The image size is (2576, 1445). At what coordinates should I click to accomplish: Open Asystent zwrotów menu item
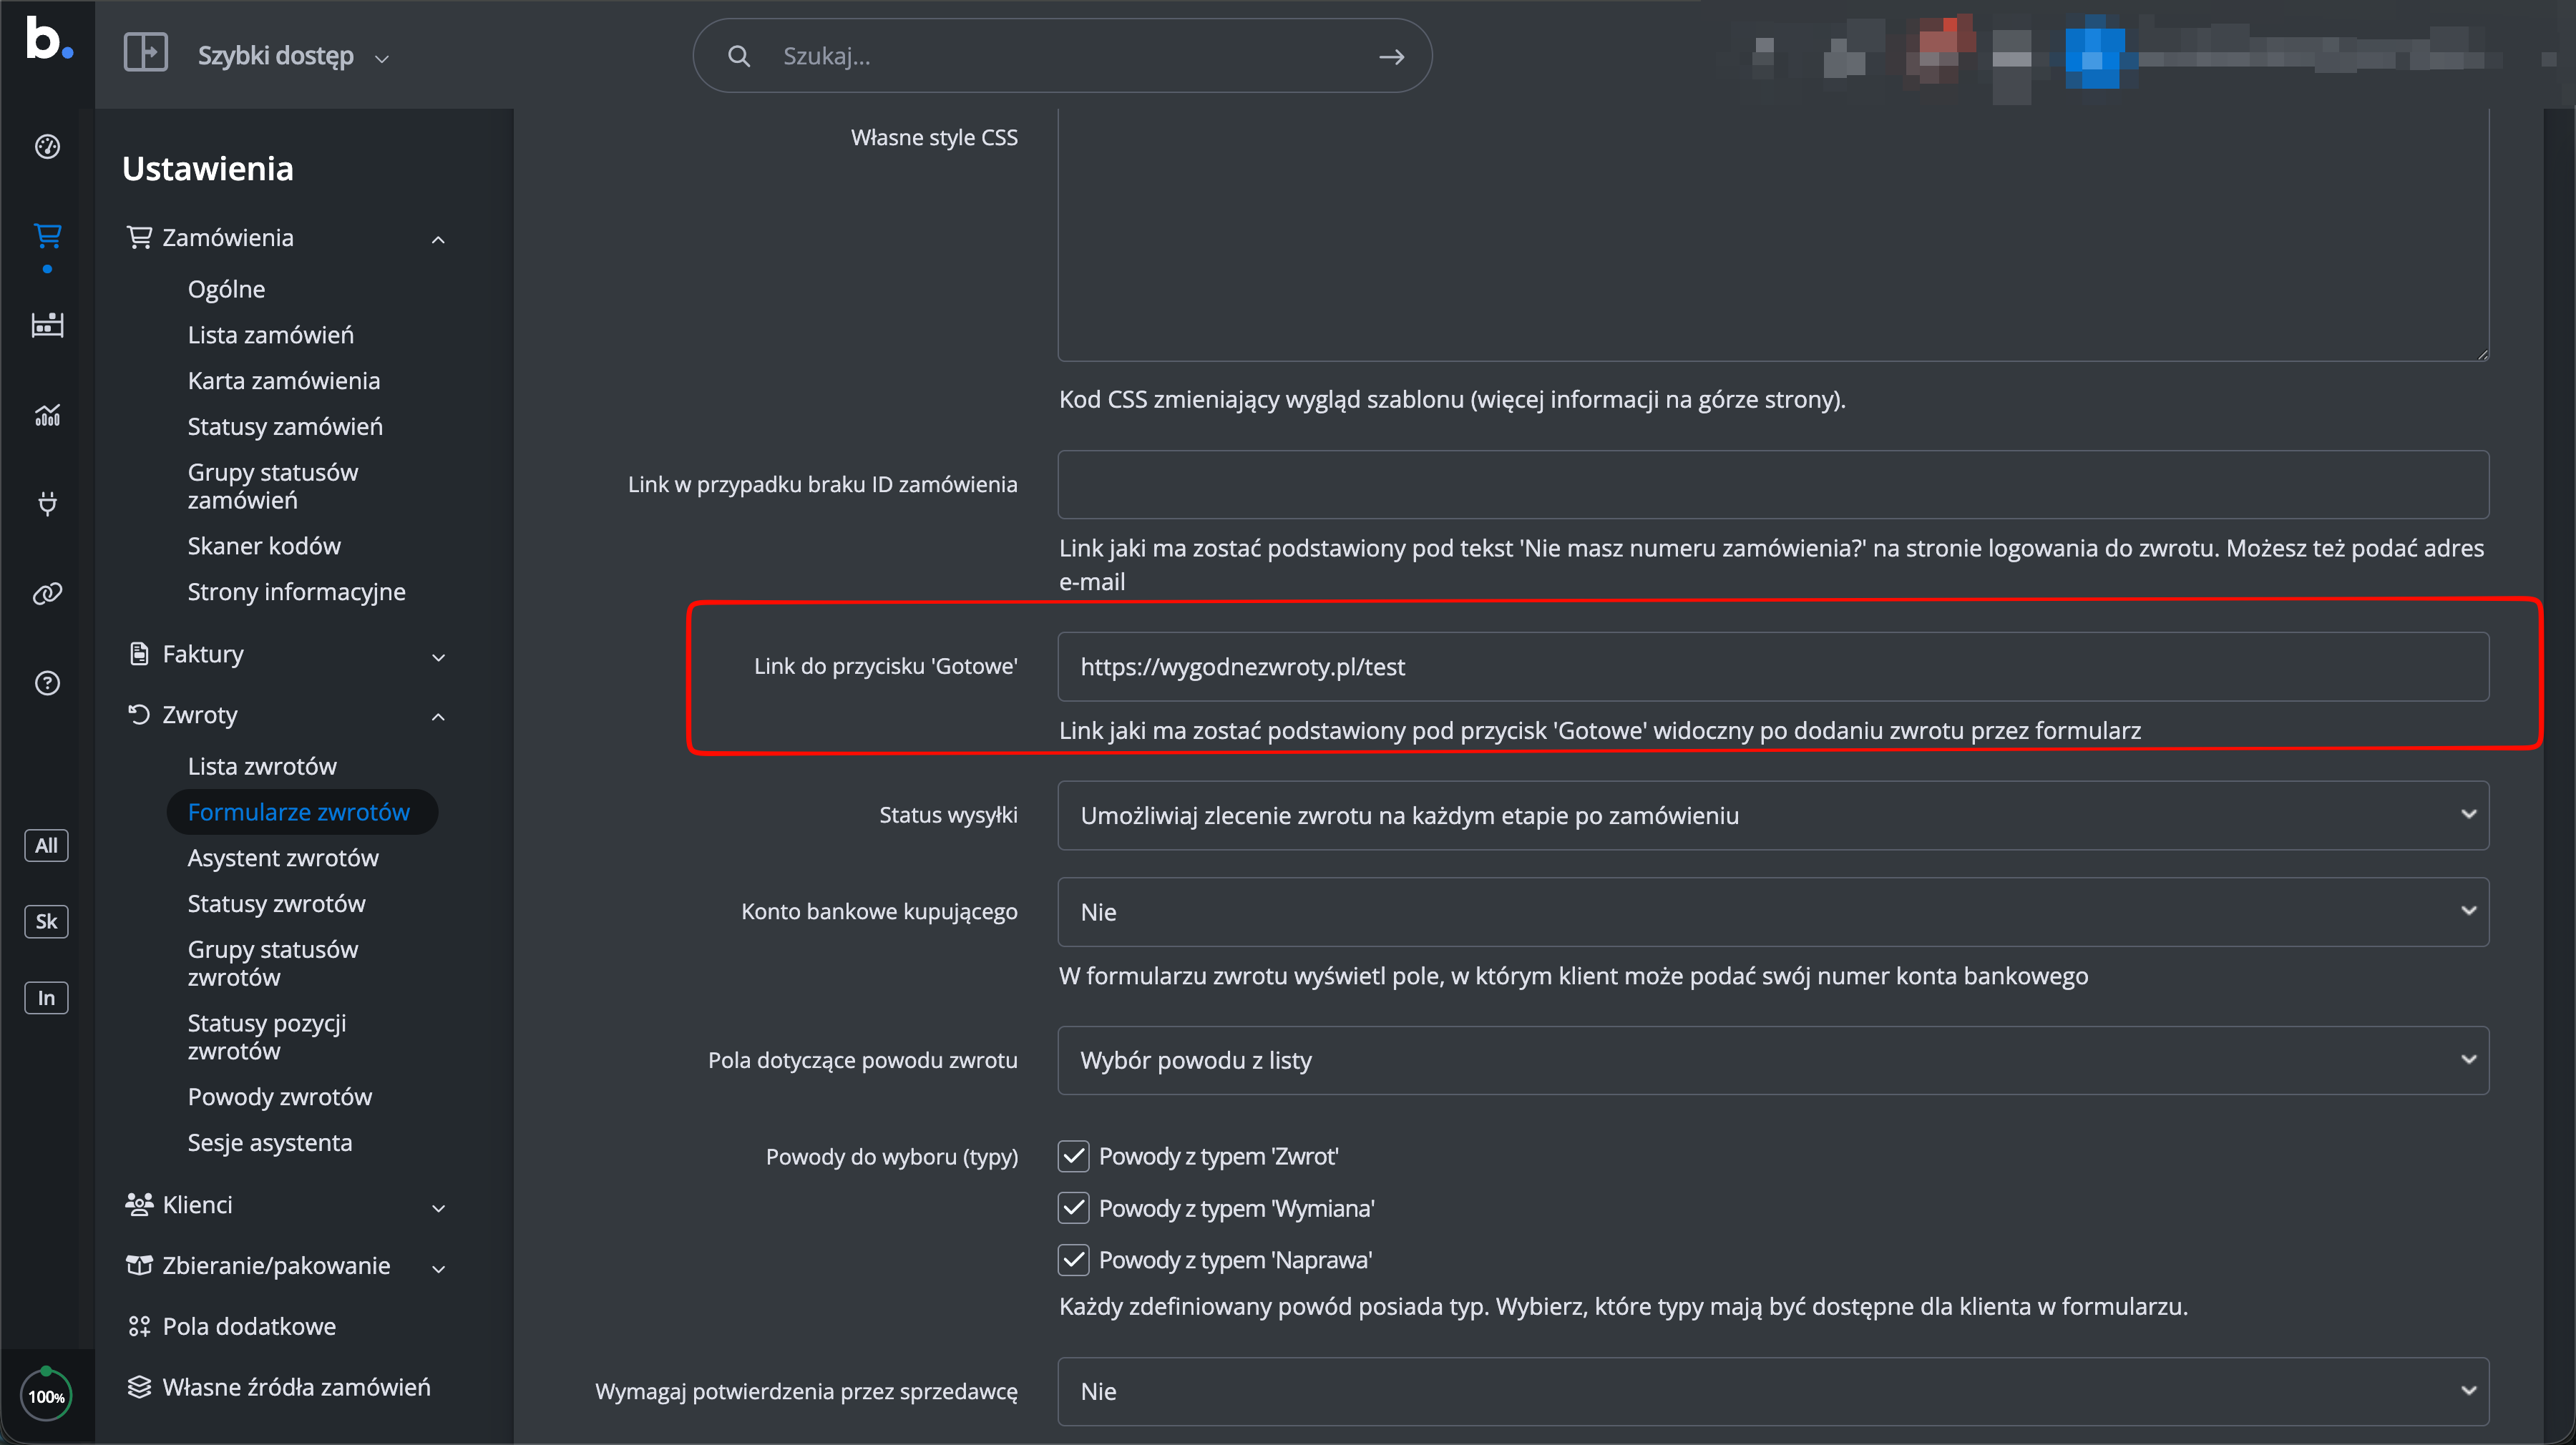point(283,858)
